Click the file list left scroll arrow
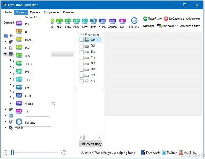Viewport: 205px width, 159px height. 81,137
